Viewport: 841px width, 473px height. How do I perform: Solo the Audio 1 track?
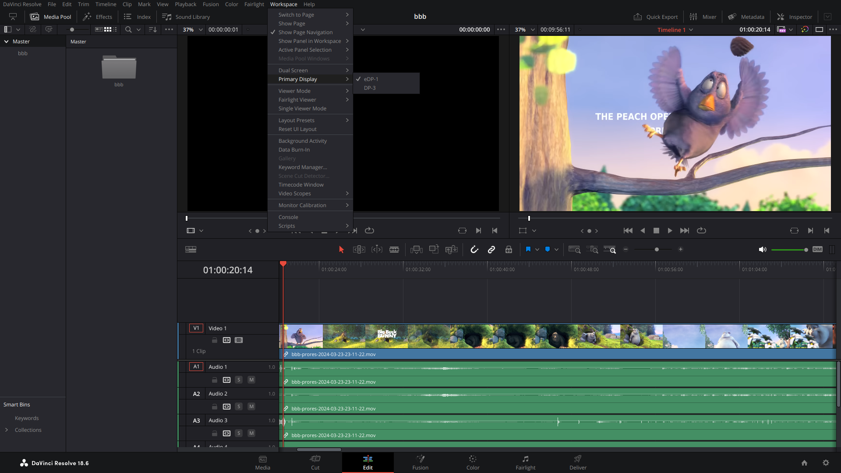click(239, 380)
